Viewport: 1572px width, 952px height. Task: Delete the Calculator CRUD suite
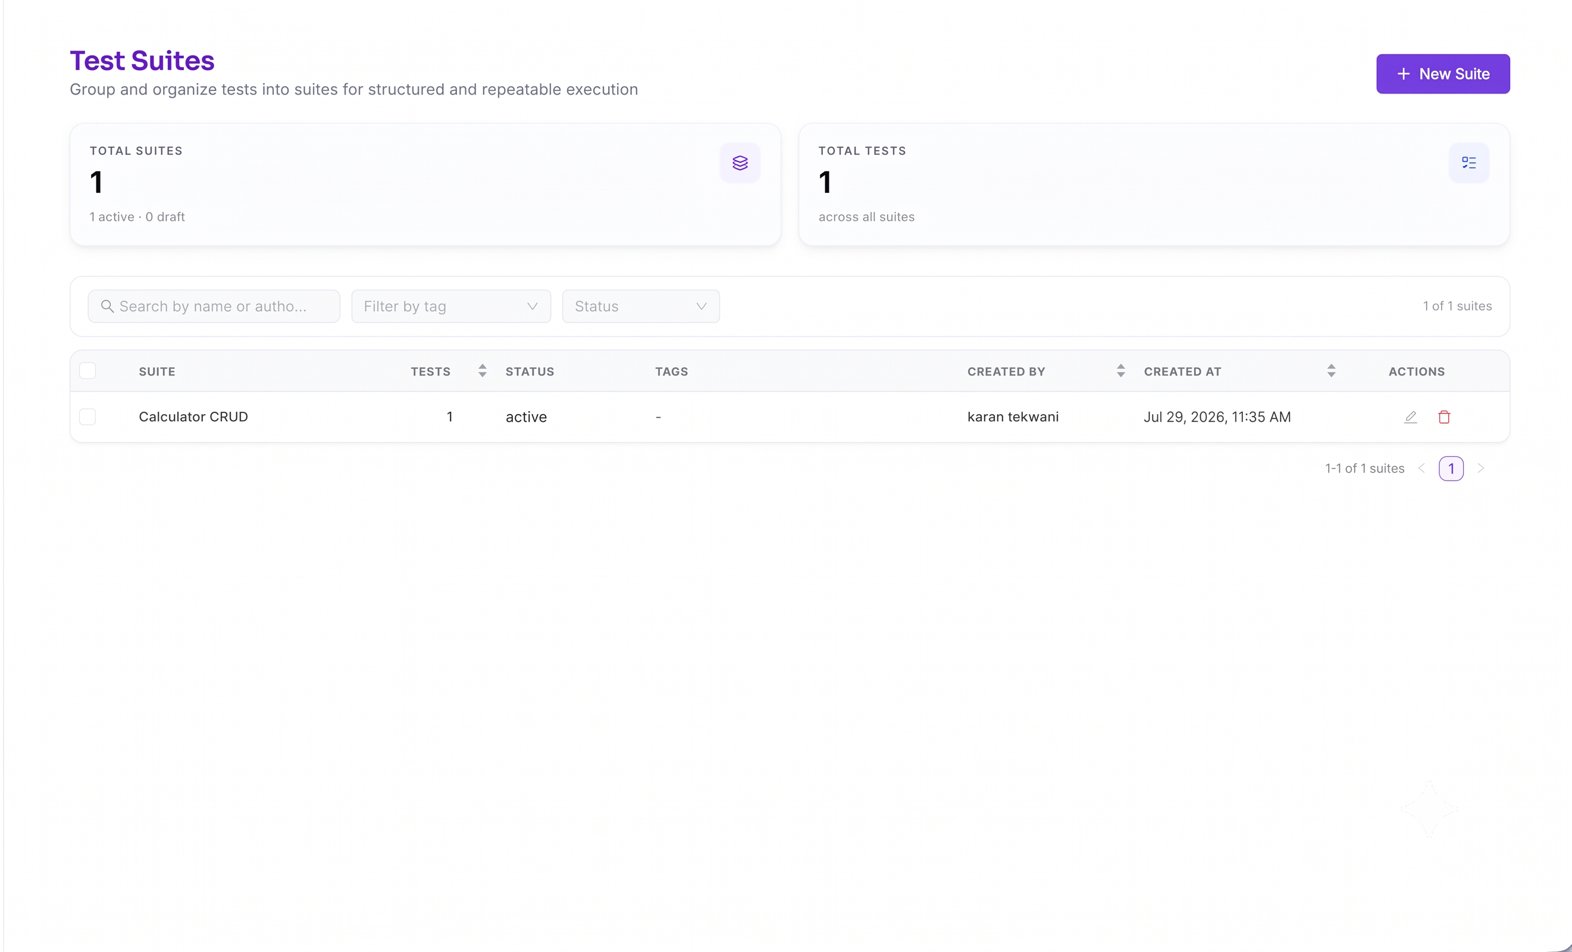tap(1445, 416)
